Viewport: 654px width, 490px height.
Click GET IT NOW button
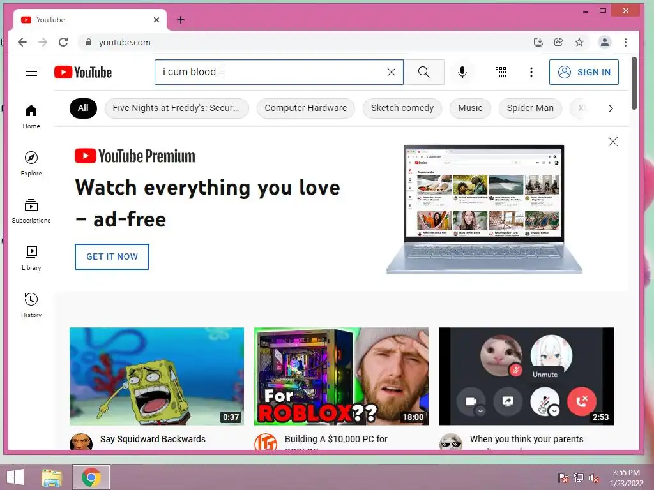[112, 256]
